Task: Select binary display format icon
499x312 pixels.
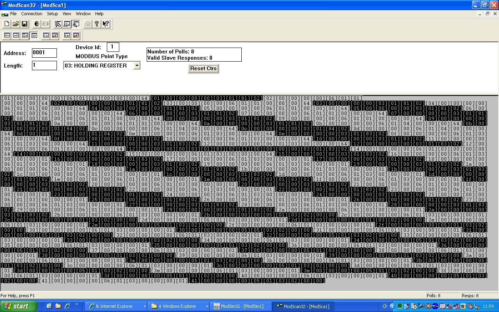Action: click(x=7, y=35)
